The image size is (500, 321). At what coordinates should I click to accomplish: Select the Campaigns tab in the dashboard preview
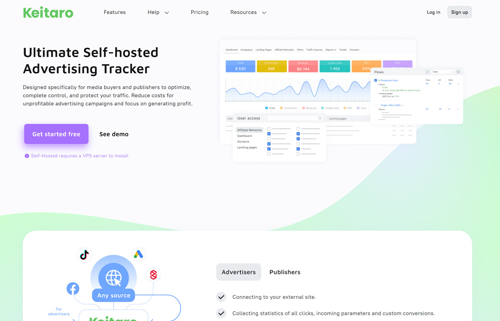[246, 49]
